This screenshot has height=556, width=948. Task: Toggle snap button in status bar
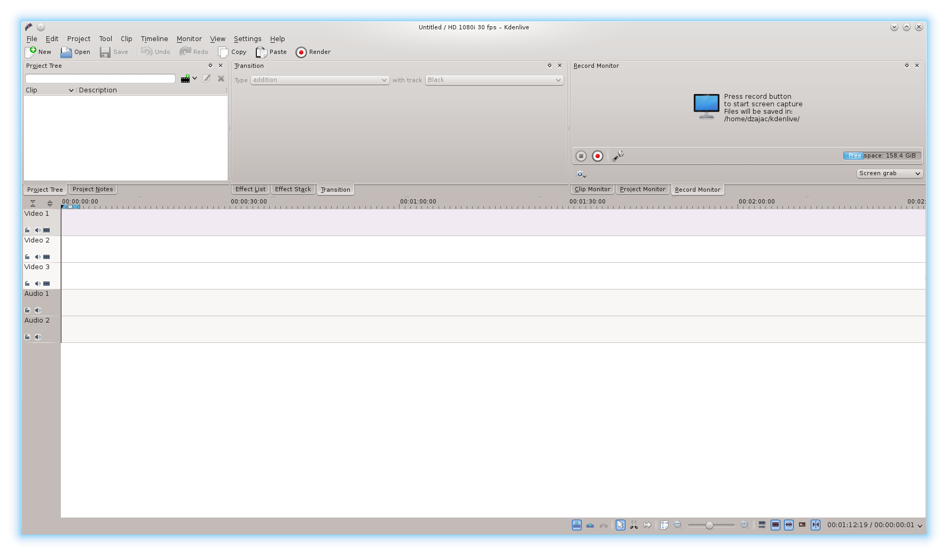coord(816,525)
